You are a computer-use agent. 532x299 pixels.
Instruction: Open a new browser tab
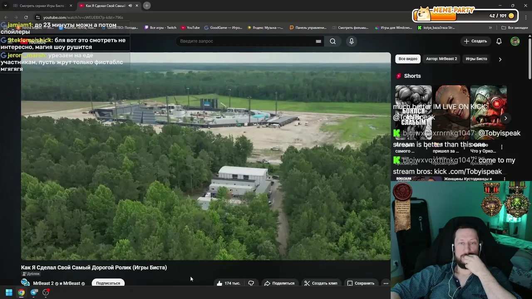(147, 5)
